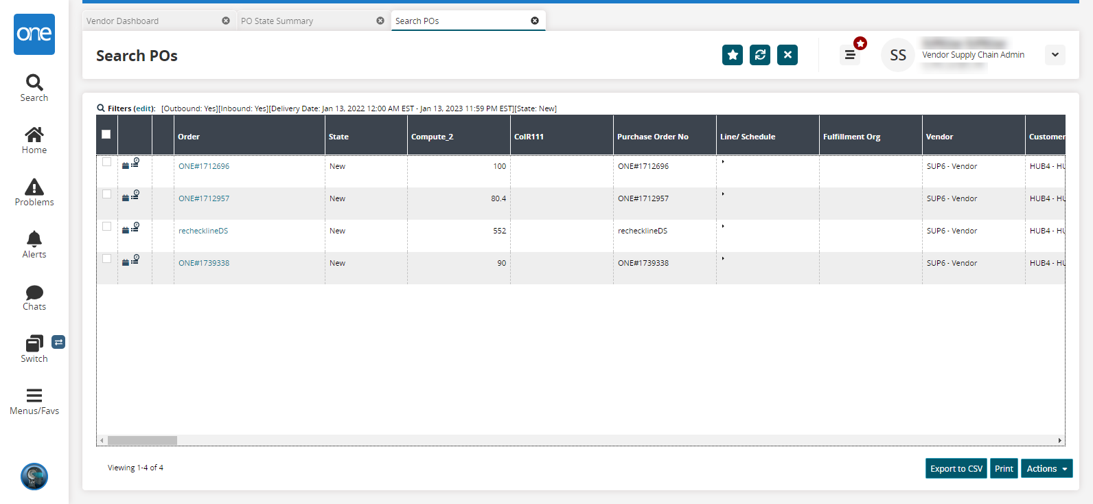
Task: Open the Chats bubble icon
Action: (34, 292)
